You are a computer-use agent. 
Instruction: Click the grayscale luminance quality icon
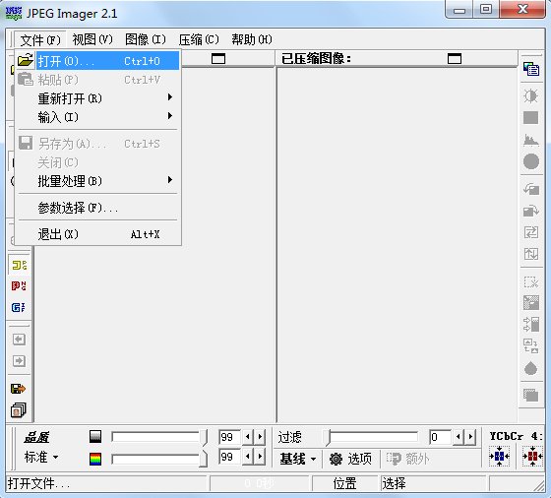95,437
